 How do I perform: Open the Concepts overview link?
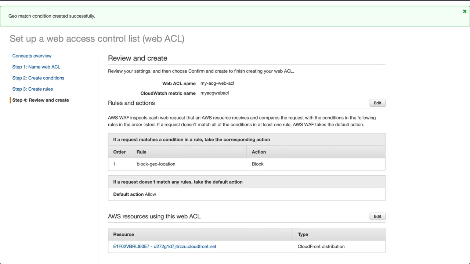(32, 56)
